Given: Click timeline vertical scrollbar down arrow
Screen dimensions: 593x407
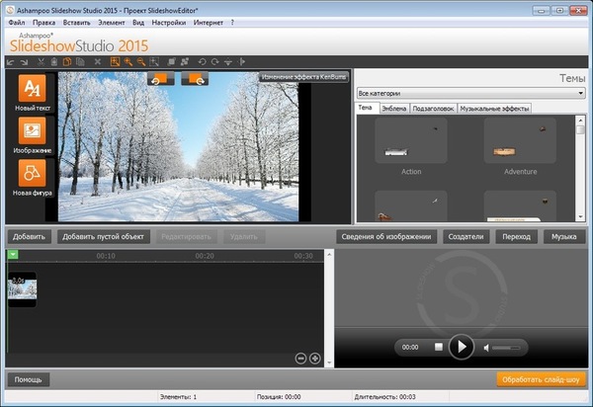Looking at the screenshot, I should (329, 363).
